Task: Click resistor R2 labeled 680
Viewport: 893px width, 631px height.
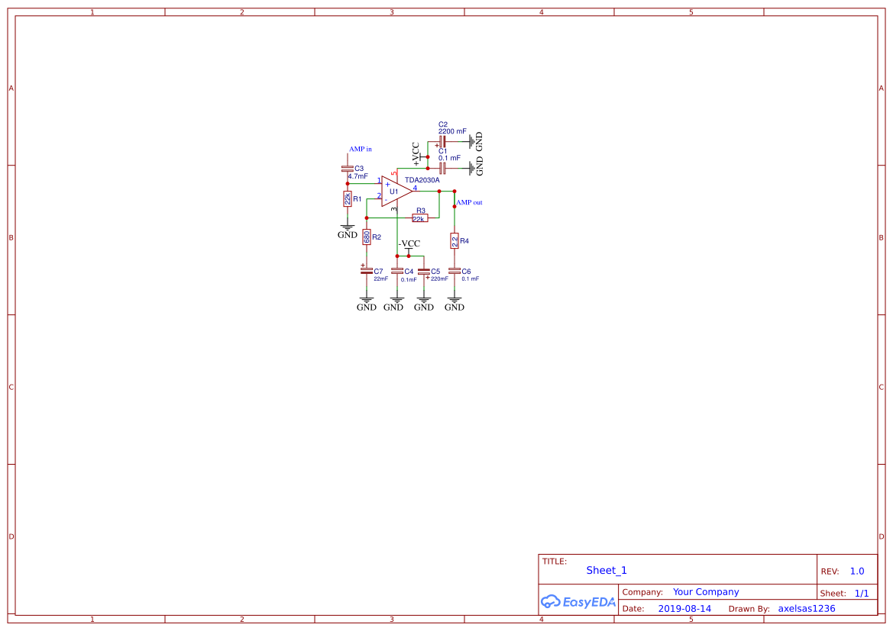Action: (366, 238)
